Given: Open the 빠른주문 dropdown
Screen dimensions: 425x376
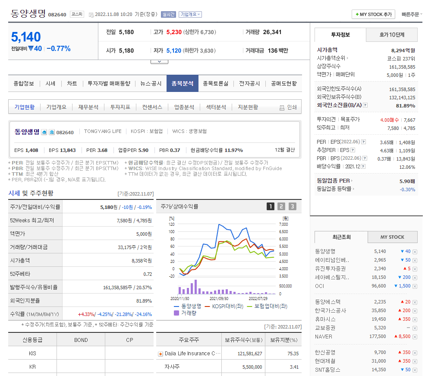Looking at the screenshot, I should coord(412,14).
